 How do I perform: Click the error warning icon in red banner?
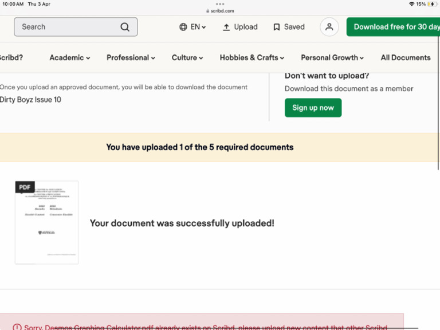coord(17,327)
